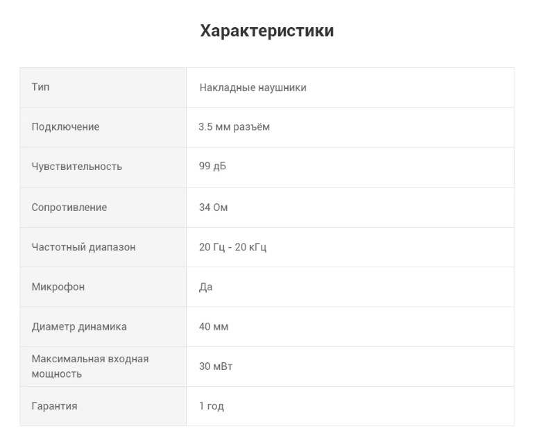Click the 99 дБ sensitivity value
This screenshot has width=537, height=447.
[x=212, y=167]
